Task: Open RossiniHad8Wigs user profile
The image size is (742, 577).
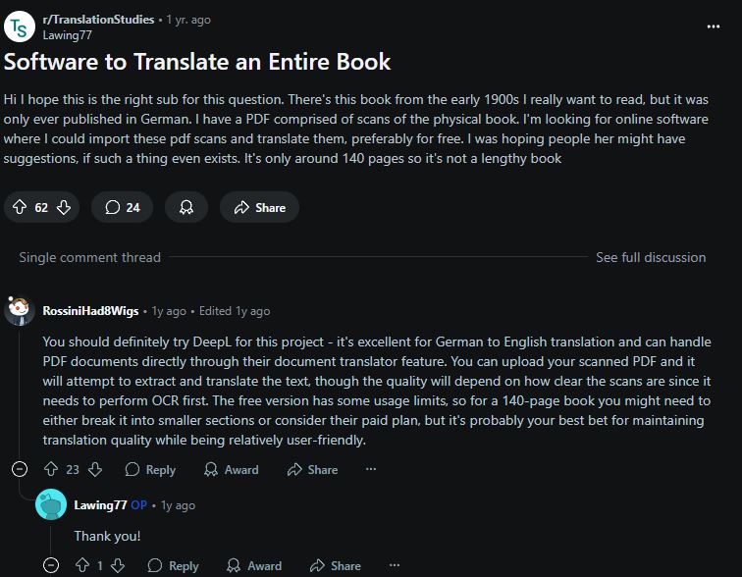Action: click(90, 311)
